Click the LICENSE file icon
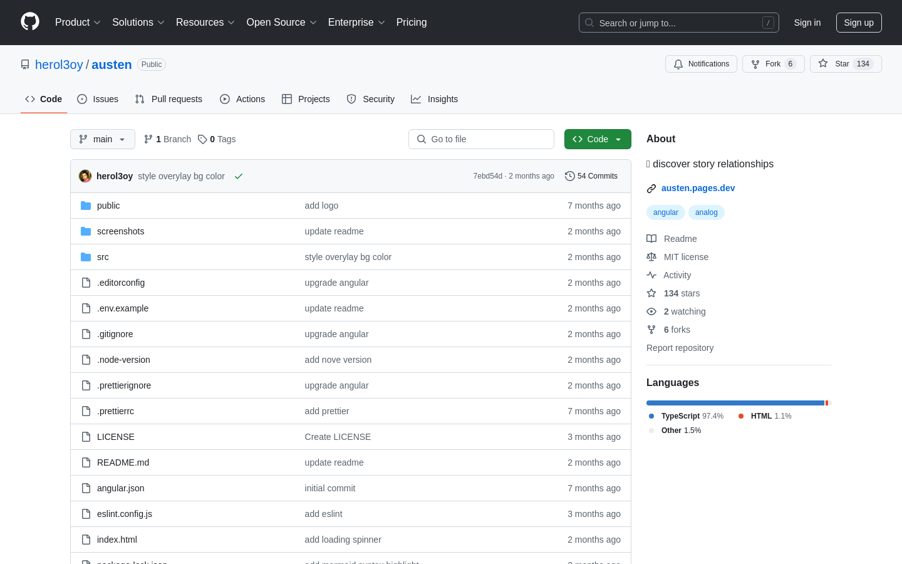This screenshot has width=902, height=564. [86, 437]
